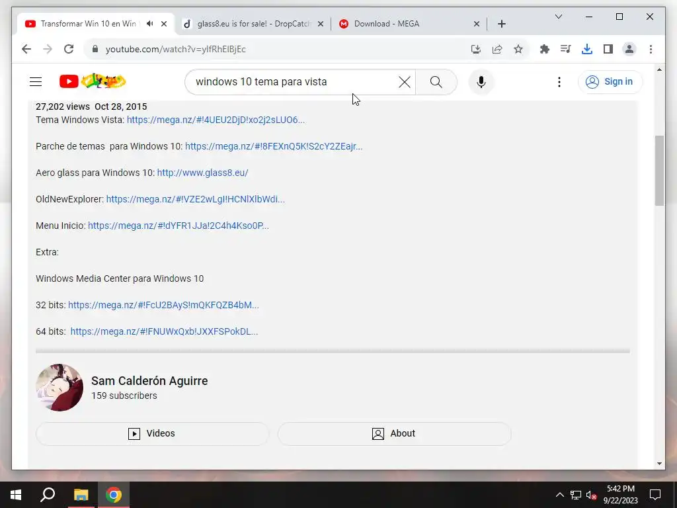The height and width of the screenshot is (508, 677).
Task: Open the channel Videos button
Action: pyautogui.click(x=152, y=433)
